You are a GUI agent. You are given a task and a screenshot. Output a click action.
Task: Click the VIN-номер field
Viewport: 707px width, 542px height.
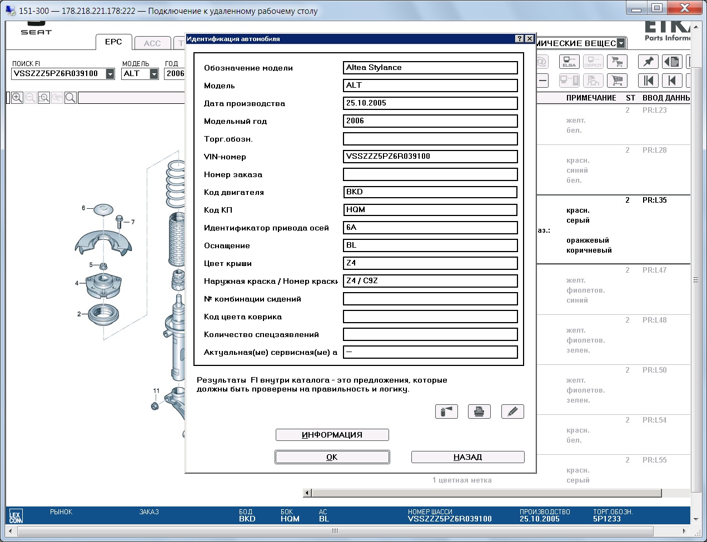430,157
